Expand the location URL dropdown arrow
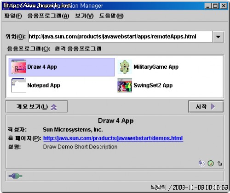The height and width of the screenshot is (193, 230). 218,37
